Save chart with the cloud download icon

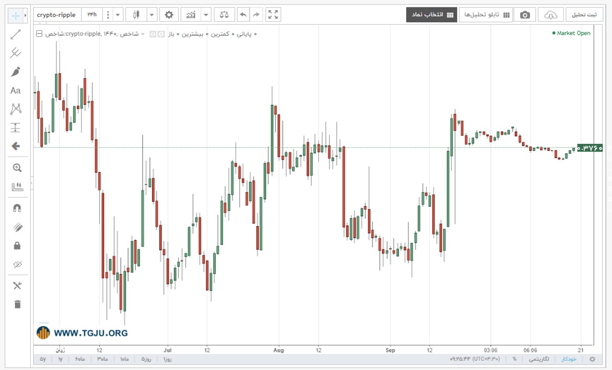tap(550, 15)
